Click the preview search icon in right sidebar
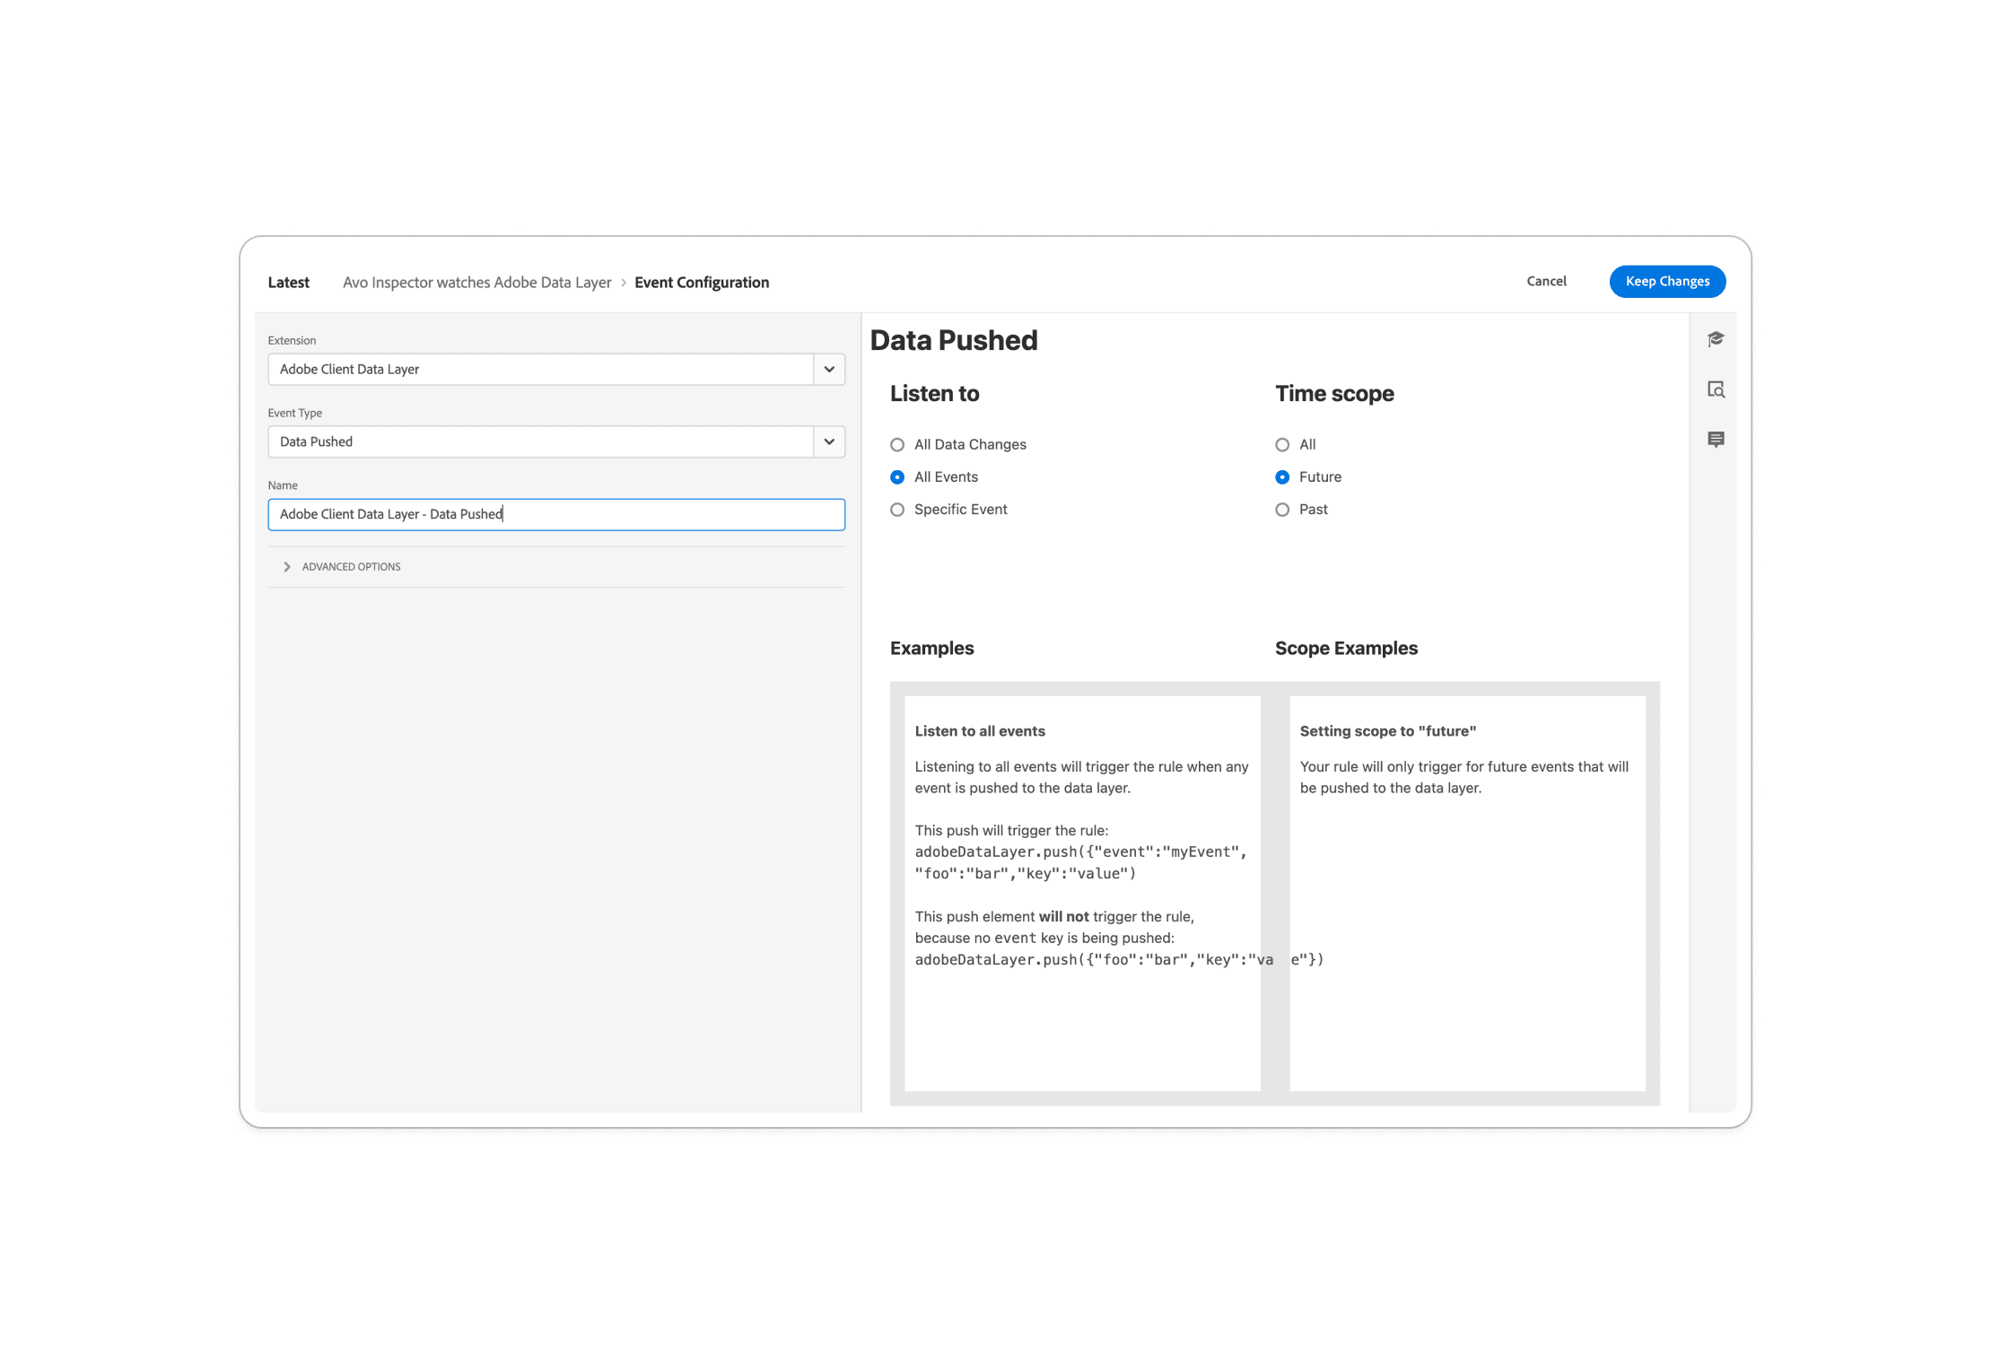 coord(1717,389)
